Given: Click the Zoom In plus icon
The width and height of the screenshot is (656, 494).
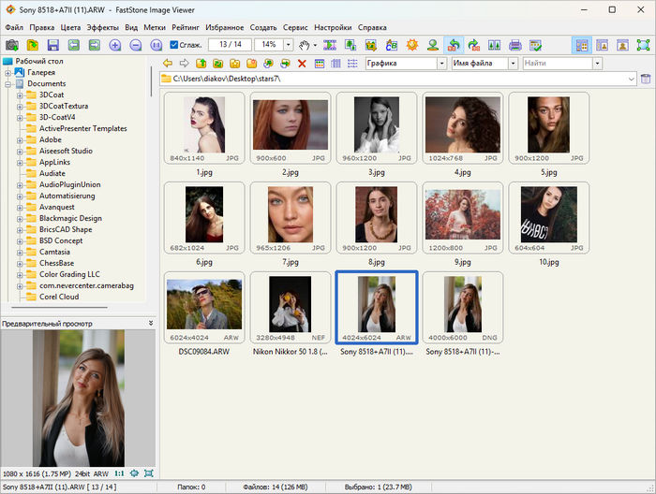Looking at the screenshot, I should [x=115, y=45].
